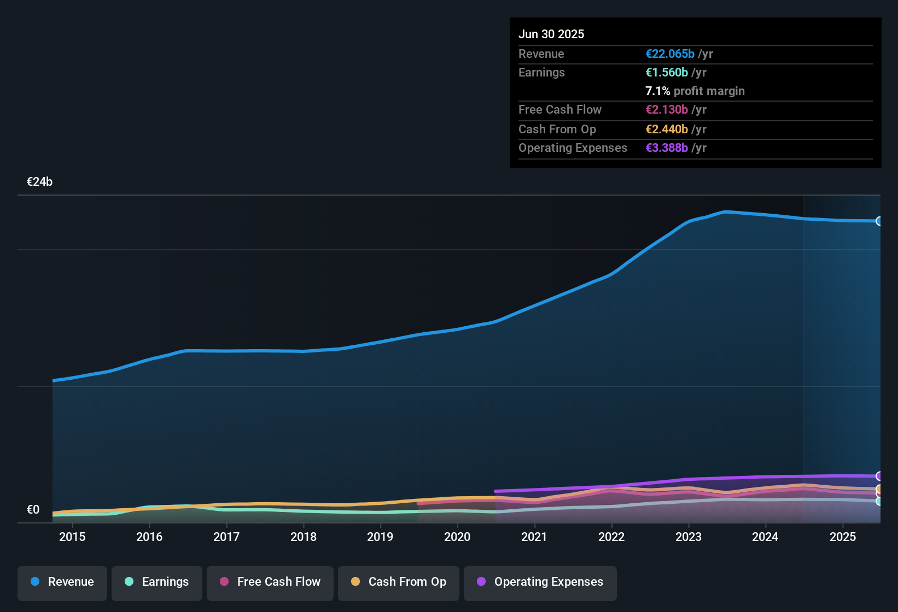Click the orange Cash From Op endpoint circle

pos(878,489)
